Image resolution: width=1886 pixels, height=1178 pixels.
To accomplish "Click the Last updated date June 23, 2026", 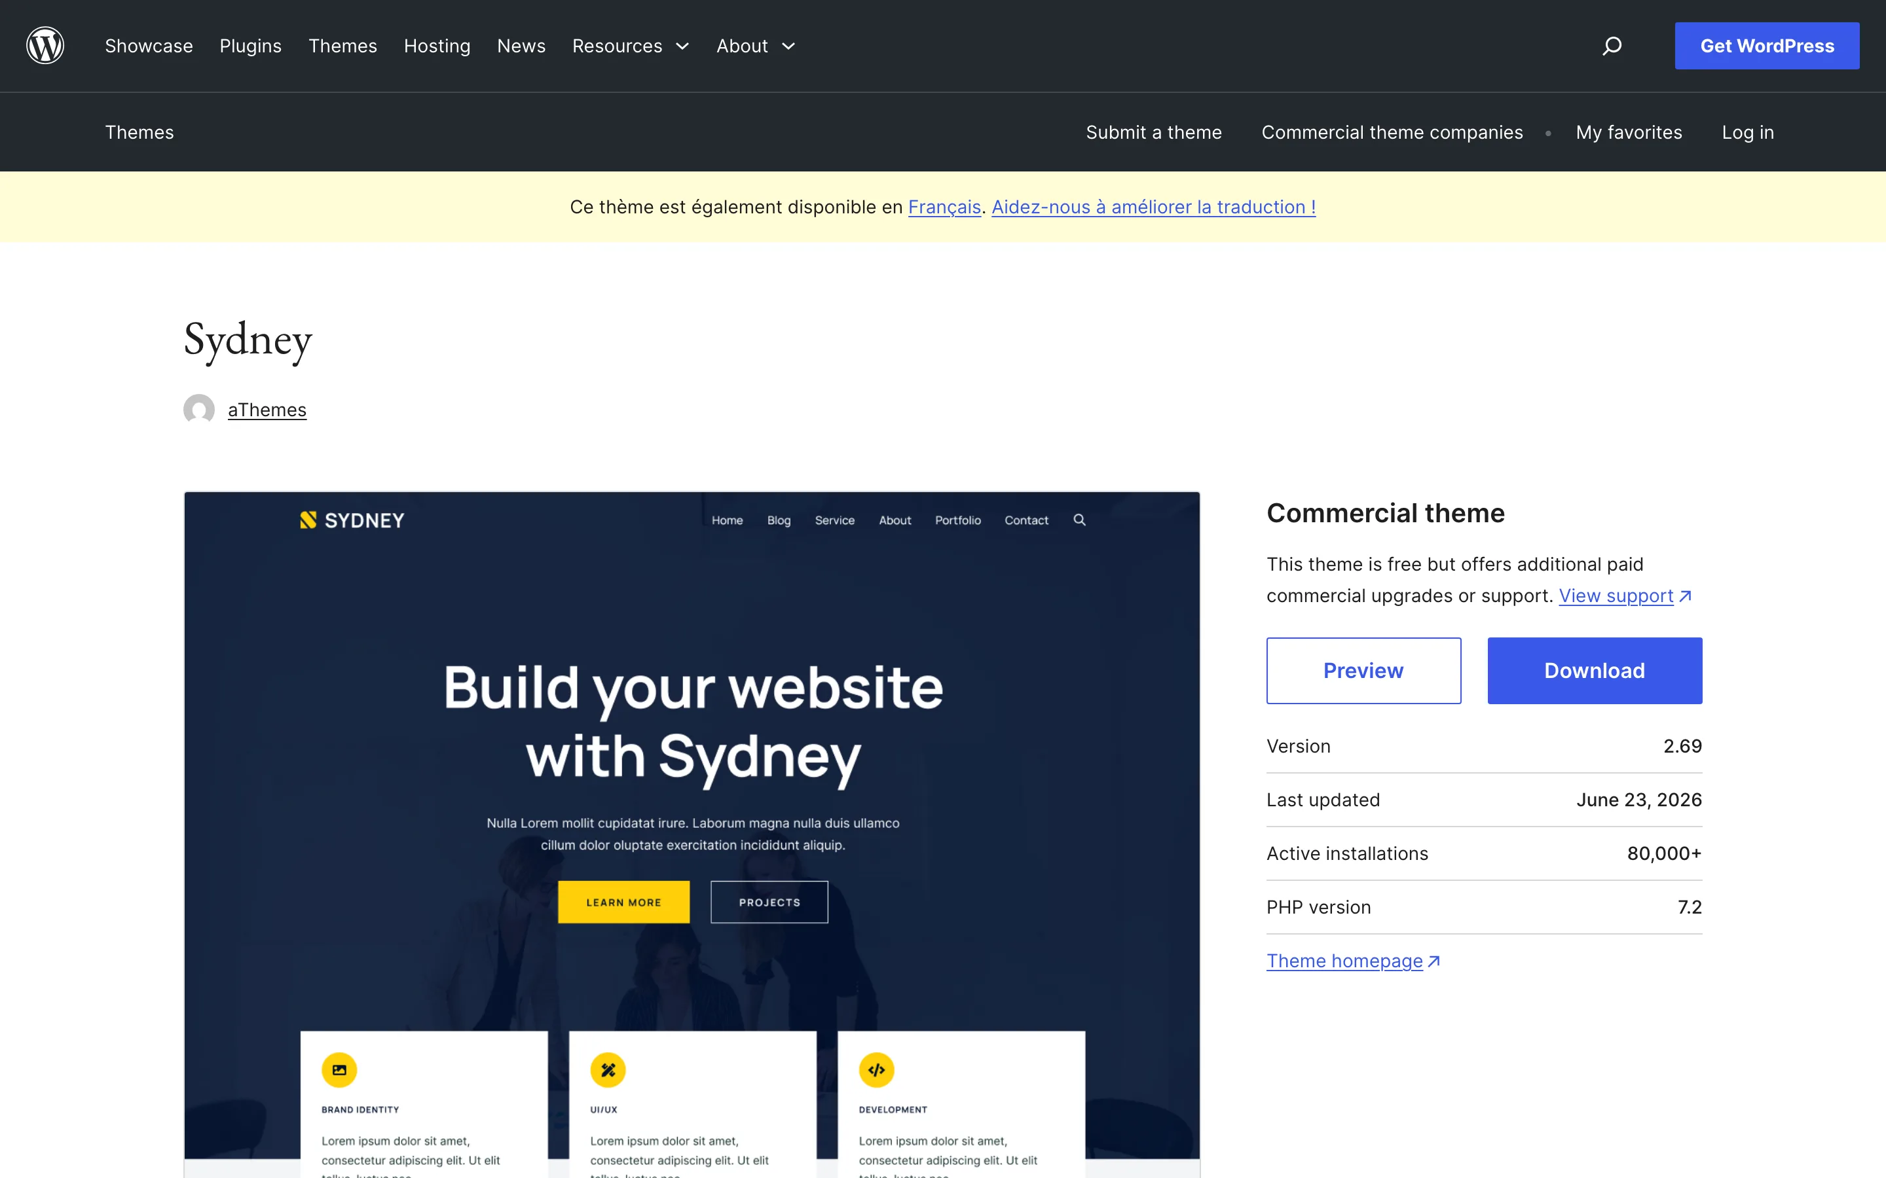I will (x=1639, y=800).
